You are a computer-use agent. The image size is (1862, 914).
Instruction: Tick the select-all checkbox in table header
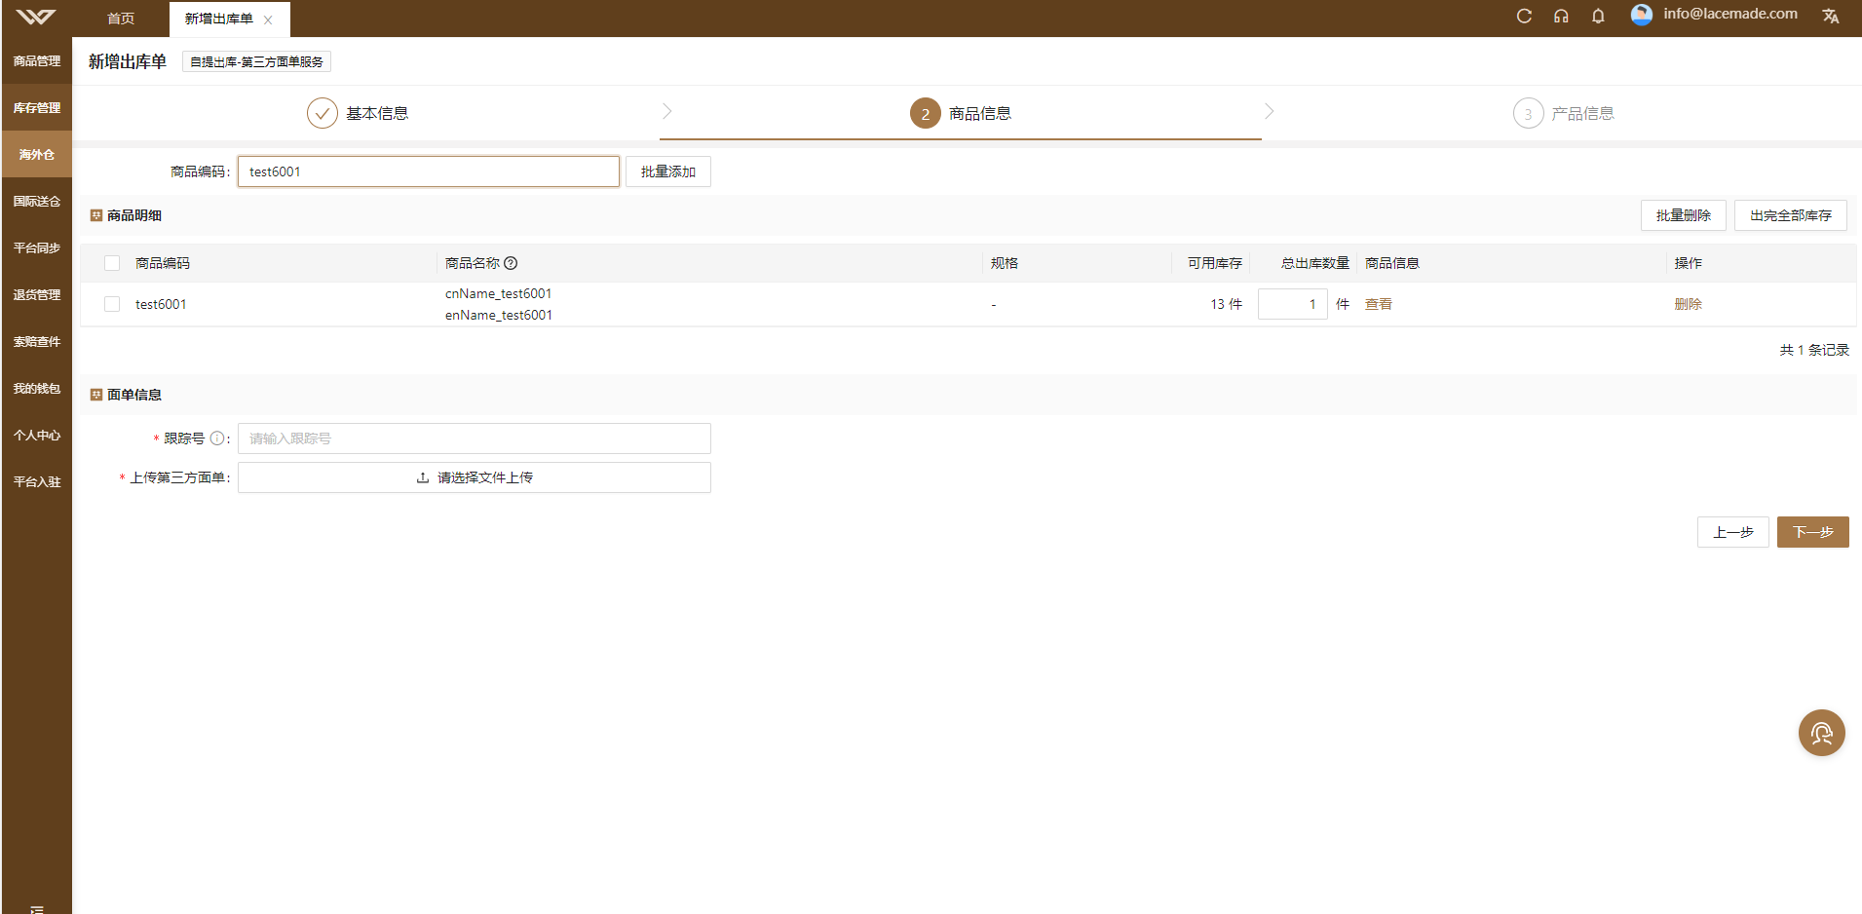(112, 263)
